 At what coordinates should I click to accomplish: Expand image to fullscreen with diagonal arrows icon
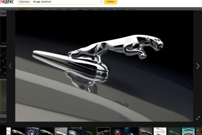(198, 118)
